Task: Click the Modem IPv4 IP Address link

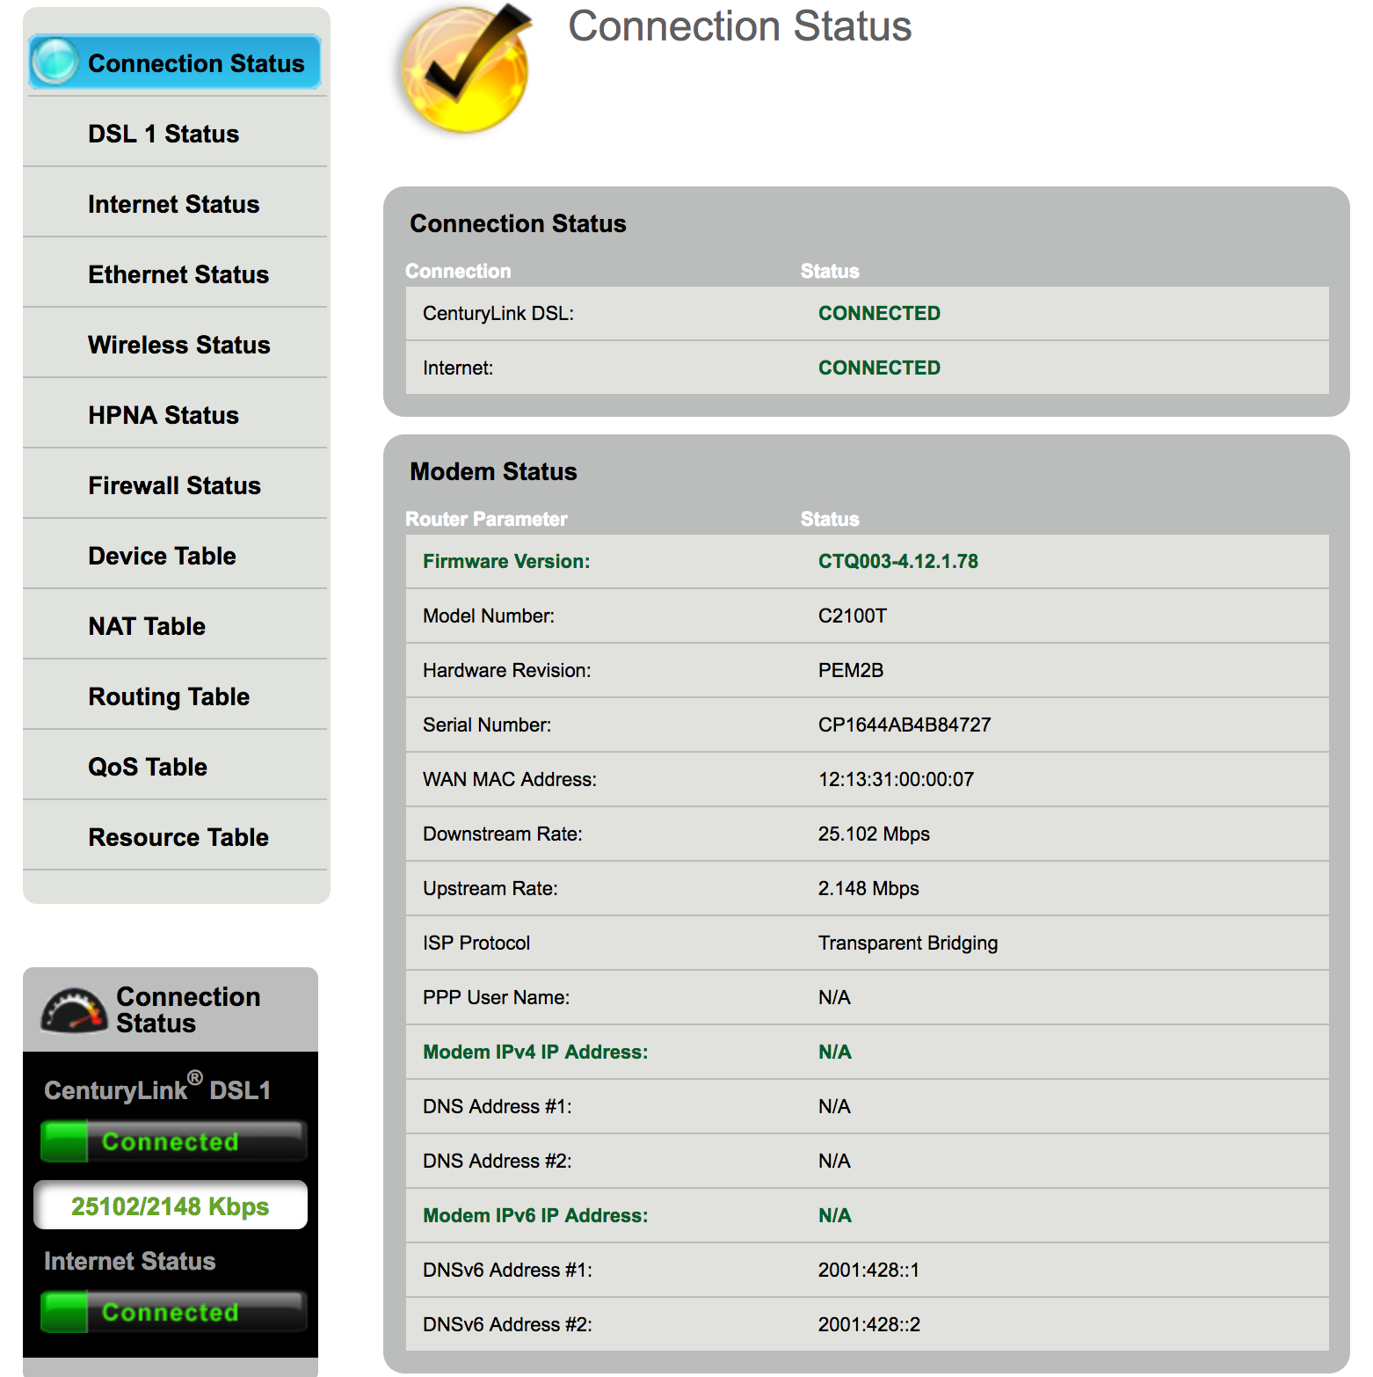Action: coord(535,1052)
